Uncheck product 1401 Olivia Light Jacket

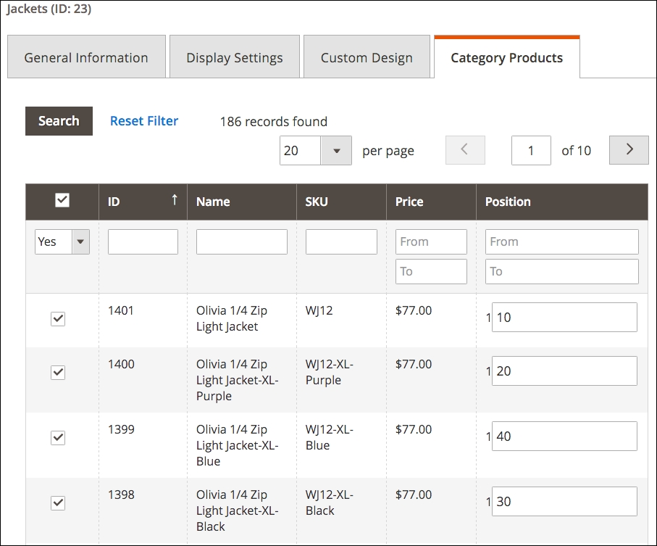[x=58, y=318]
